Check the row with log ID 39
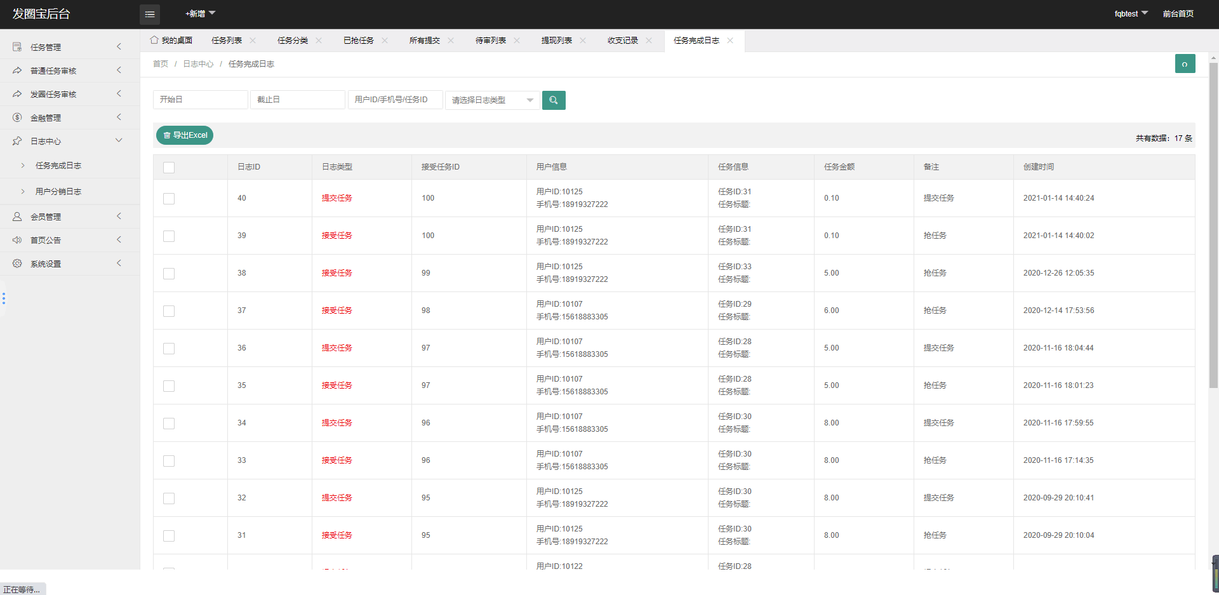The image size is (1219, 595). (x=169, y=236)
